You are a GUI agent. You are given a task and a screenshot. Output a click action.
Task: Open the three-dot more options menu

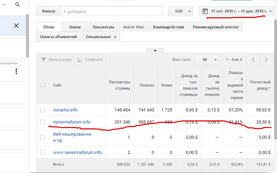click(x=16, y=72)
